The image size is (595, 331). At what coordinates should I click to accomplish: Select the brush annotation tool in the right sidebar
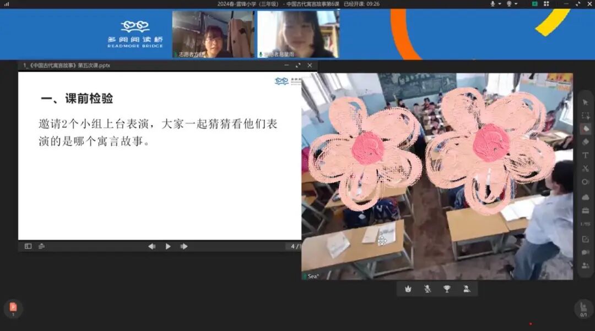(586, 129)
